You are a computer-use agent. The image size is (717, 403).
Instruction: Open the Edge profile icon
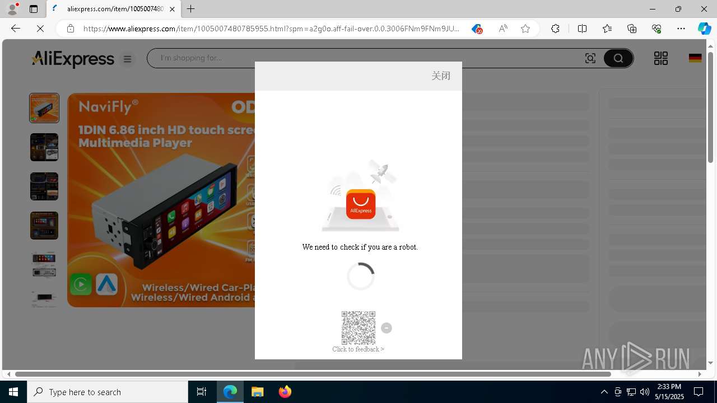tap(12, 9)
